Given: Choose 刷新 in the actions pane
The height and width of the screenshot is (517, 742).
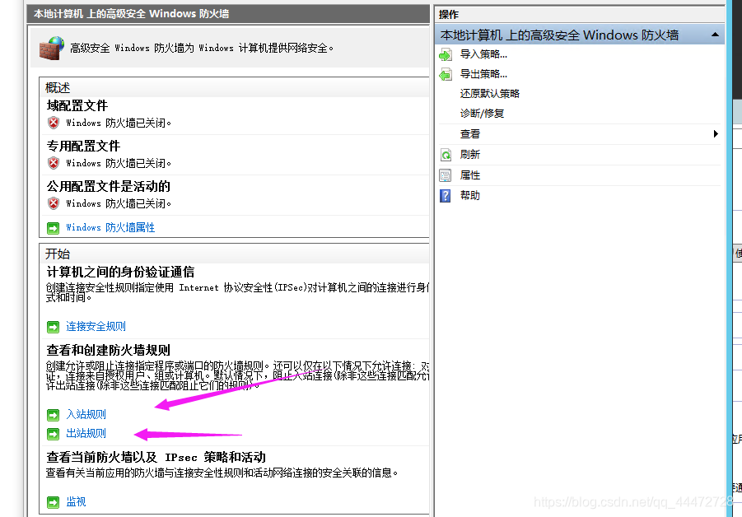Looking at the screenshot, I should tap(470, 155).
